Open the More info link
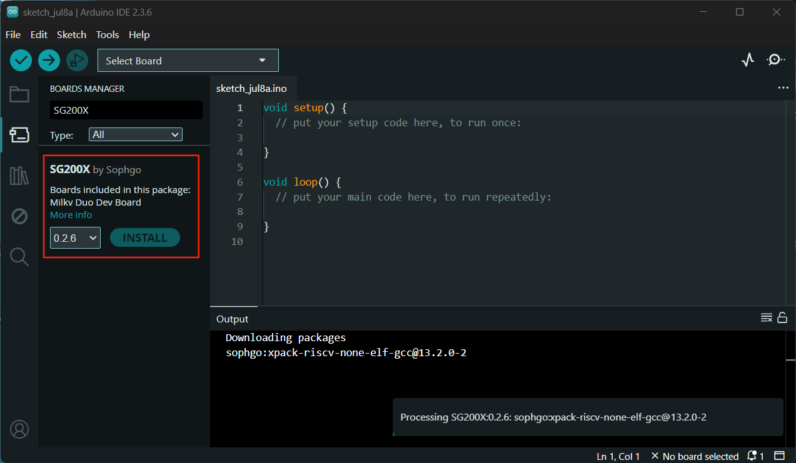Viewport: 796px width, 463px height. (71, 215)
